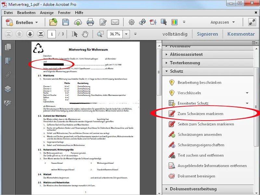Open the Anzeige menu
The width and height of the screenshot is (260, 195).
(x=47, y=13)
